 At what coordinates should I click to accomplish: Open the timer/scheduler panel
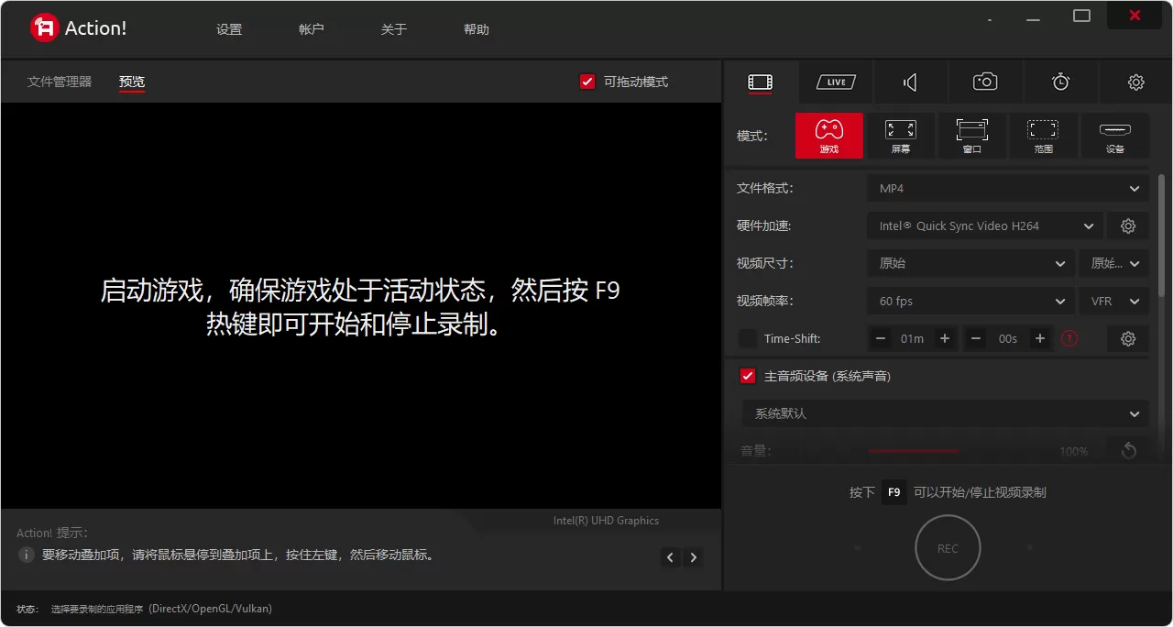click(1060, 82)
